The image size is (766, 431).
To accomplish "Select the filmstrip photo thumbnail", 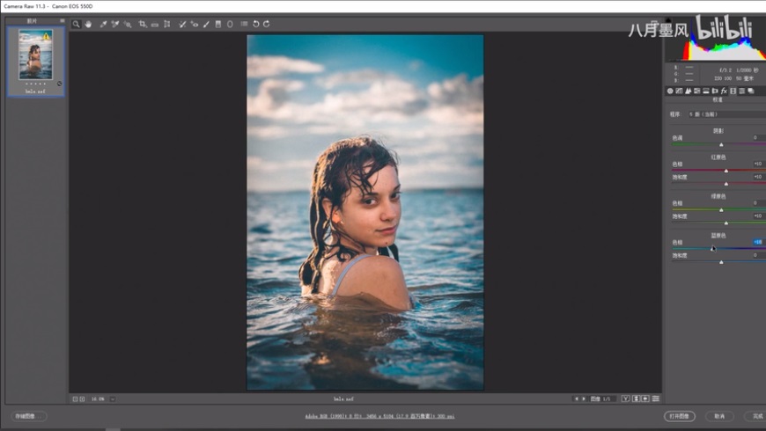I will 35,55.
